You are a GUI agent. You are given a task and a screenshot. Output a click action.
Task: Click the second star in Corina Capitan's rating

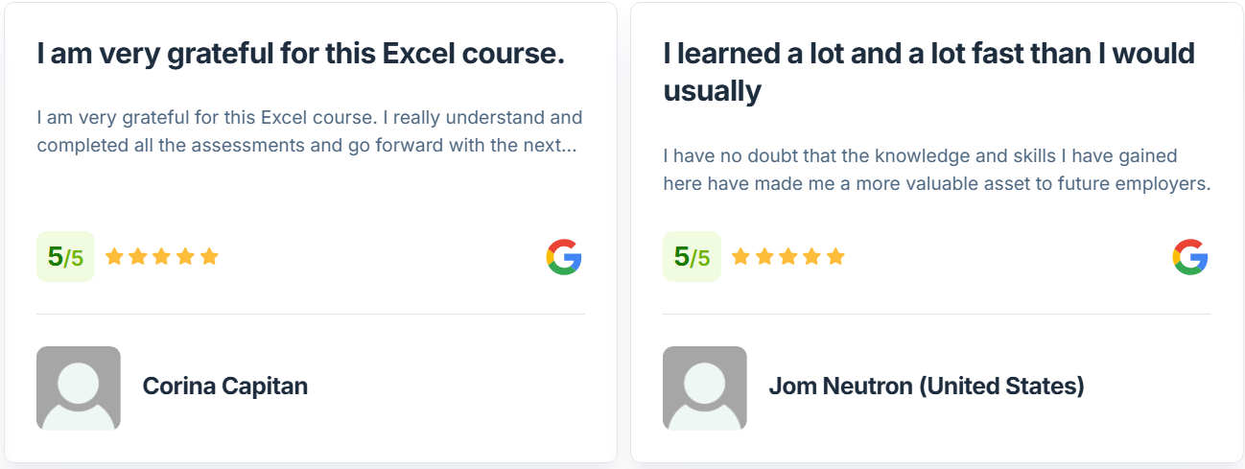138,256
